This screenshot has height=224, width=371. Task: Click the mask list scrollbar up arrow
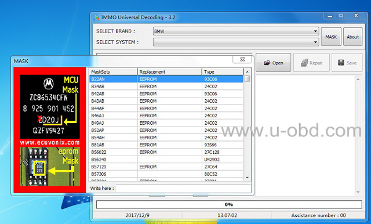(x=248, y=72)
